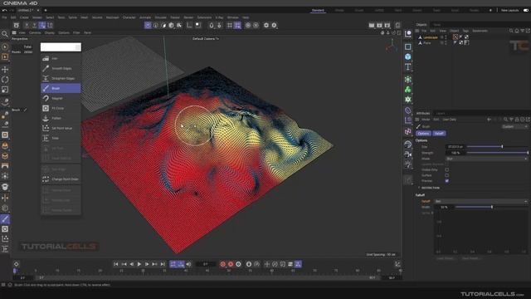Click the popup menu search field

point(61,47)
